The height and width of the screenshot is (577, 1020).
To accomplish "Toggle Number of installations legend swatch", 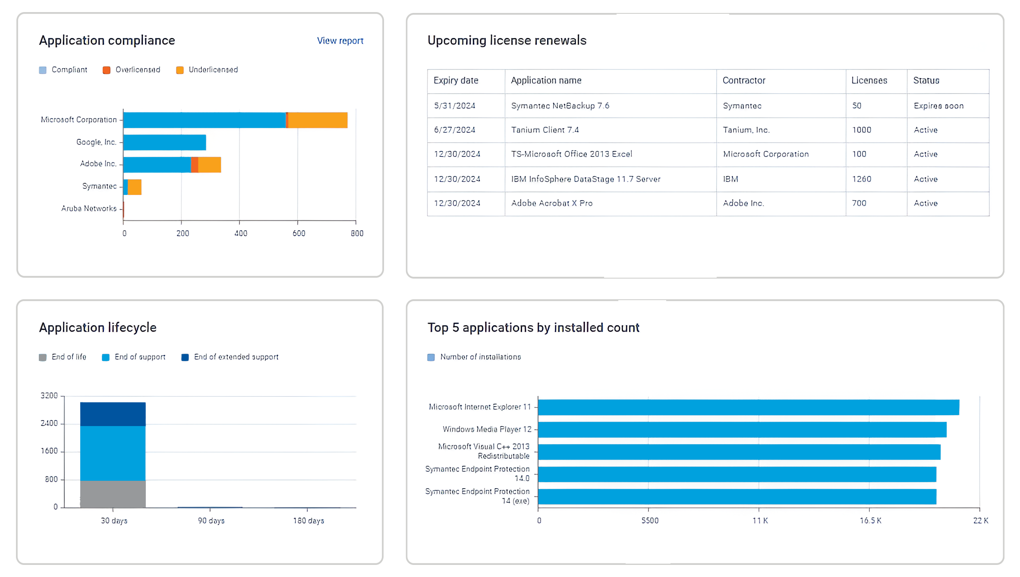I will [431, 357].
